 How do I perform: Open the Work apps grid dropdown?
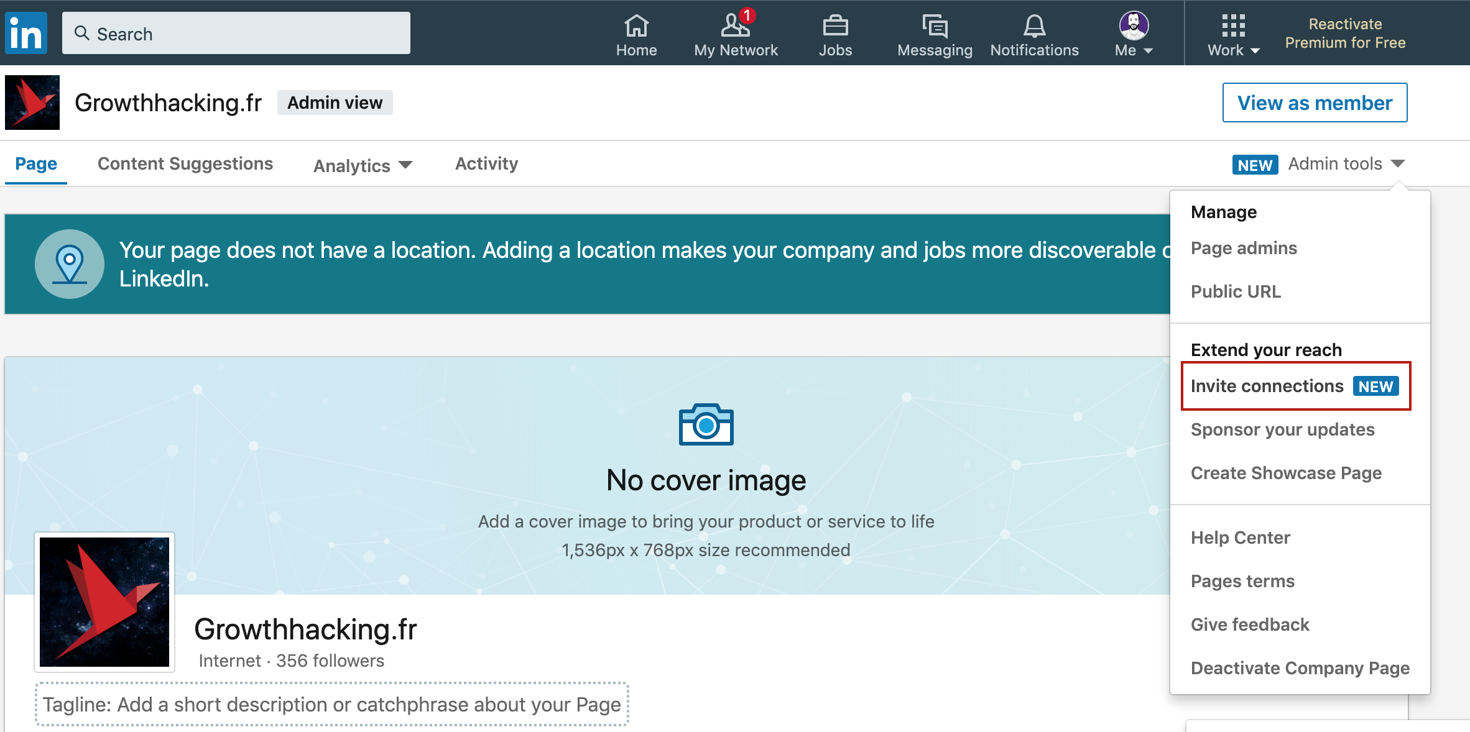[1233, 34]
